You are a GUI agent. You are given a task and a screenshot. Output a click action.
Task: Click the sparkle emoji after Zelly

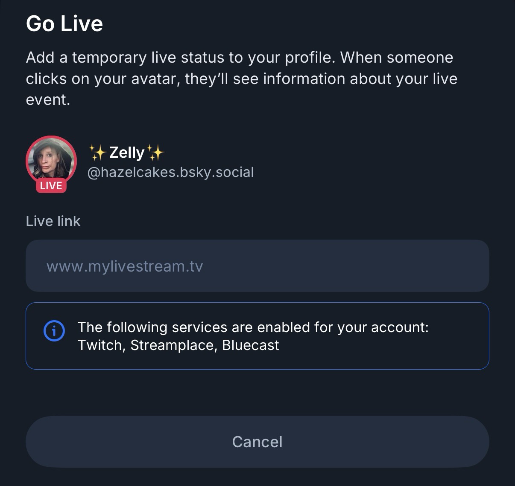coord(155,152)
